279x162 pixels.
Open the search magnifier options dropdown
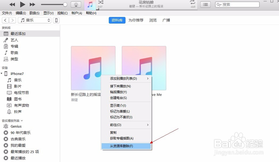coord(219,5)
